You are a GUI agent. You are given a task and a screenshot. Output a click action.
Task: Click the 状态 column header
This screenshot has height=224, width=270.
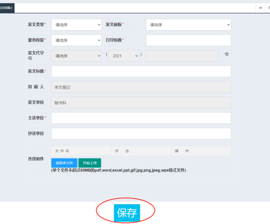pos(122,151)
